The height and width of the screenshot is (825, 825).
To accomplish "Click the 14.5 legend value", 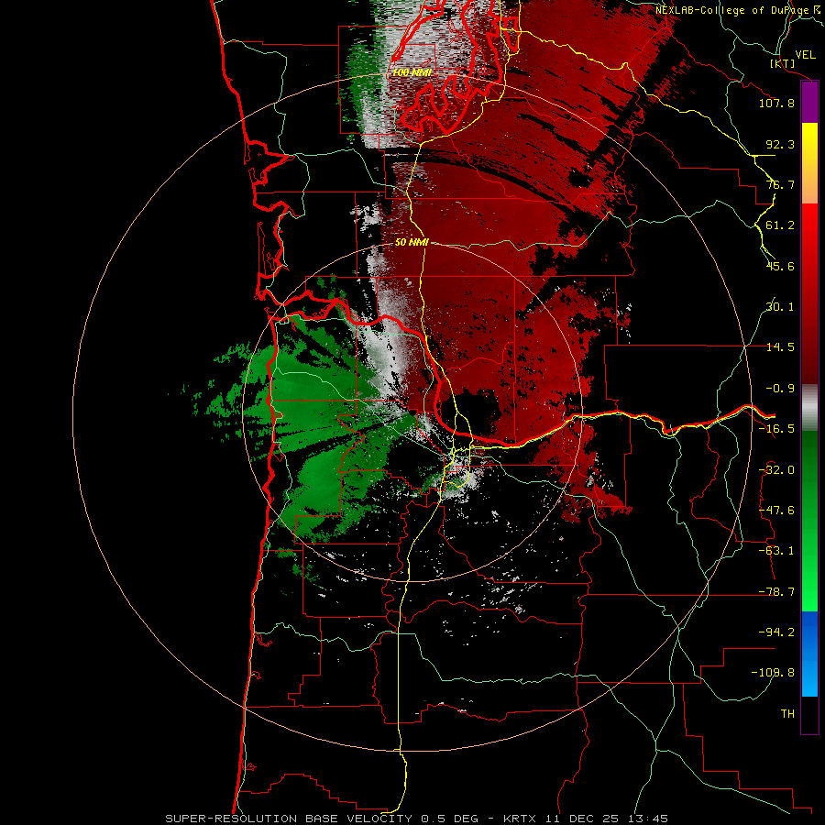I will [x=780, y=347].
